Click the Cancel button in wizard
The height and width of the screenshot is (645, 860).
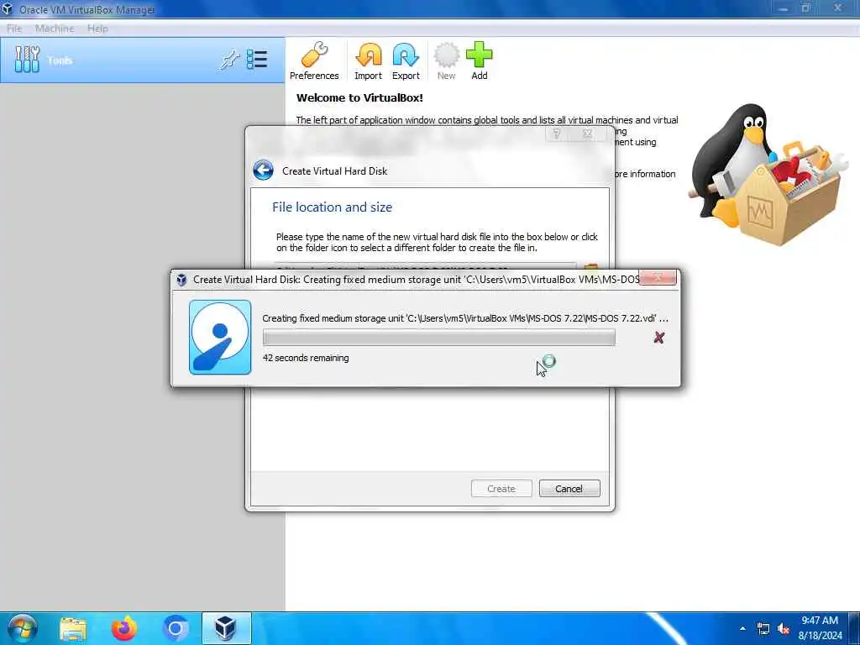(569, 489)
